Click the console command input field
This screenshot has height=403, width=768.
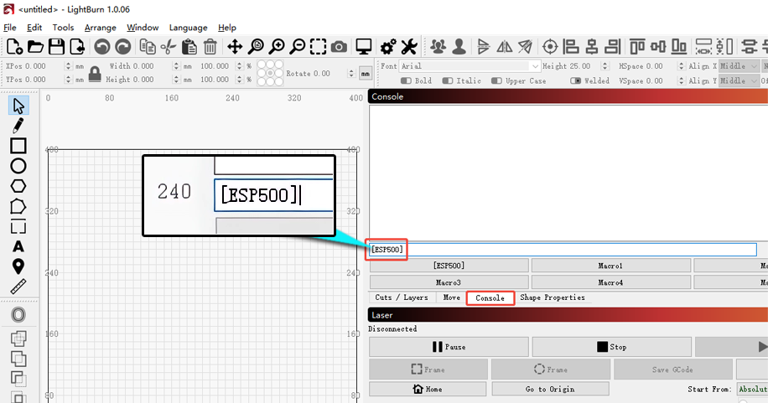(563, 250)
